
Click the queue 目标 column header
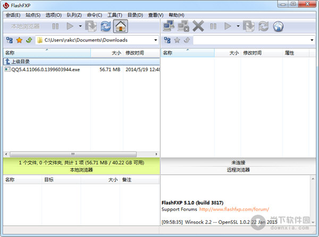(x=61, y=180)
